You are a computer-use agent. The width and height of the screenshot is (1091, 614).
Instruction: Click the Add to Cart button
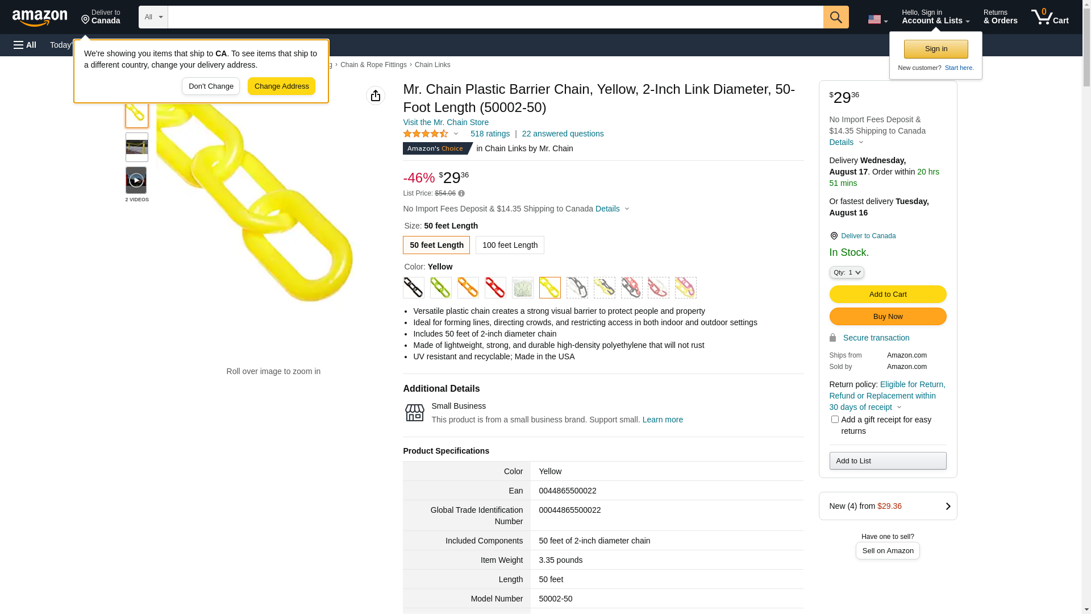coord(888,294)
